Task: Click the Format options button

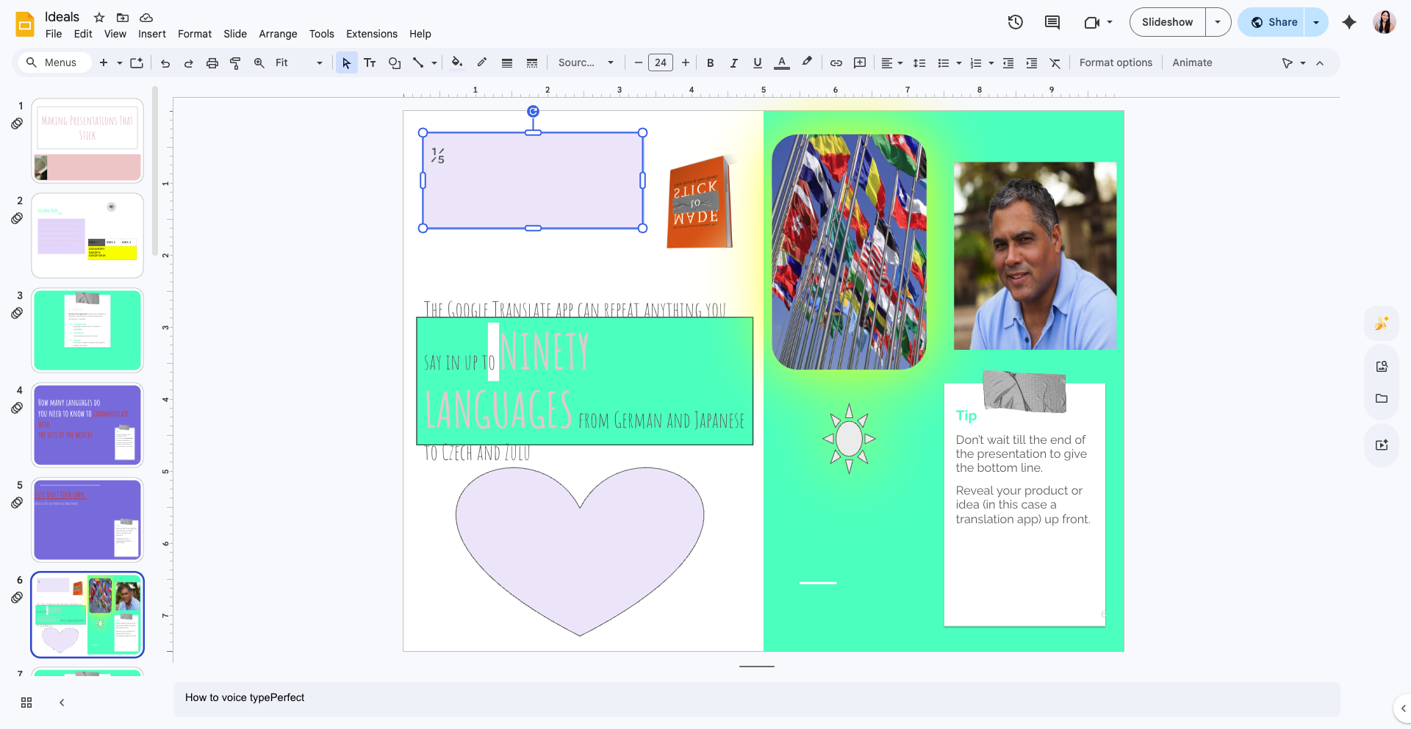Action: point(1116,63)
